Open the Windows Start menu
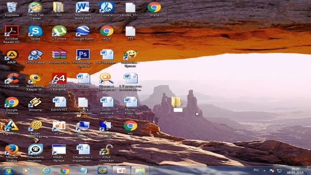 point(8,171)
